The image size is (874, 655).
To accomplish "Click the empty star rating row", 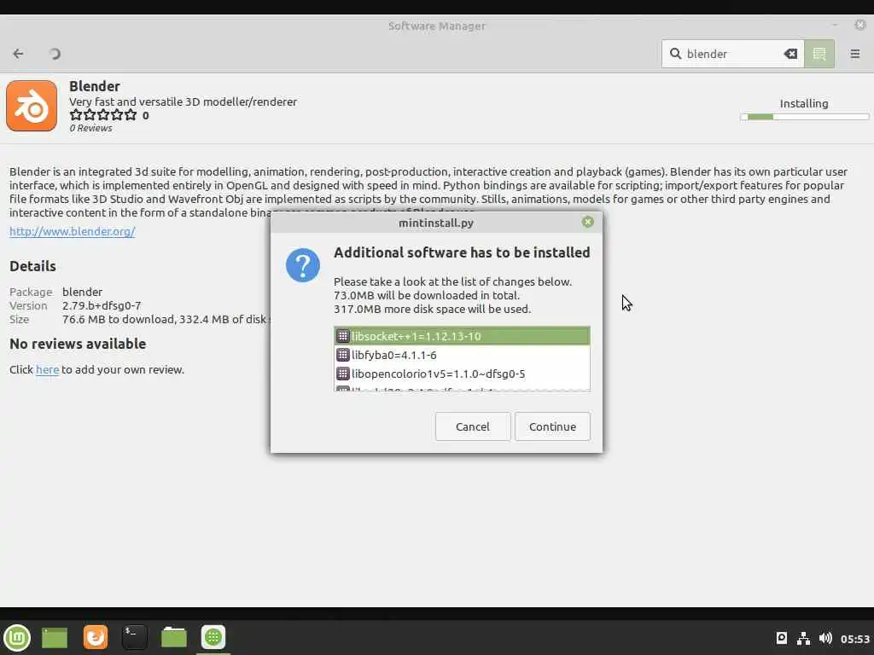I will 103,115.
